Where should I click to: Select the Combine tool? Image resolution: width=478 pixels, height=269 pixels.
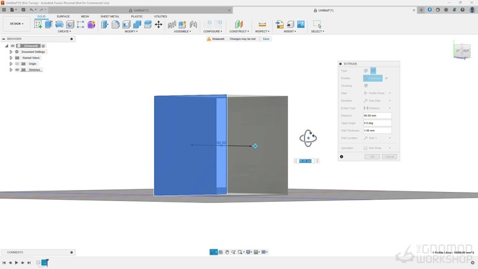click(137, 24)
